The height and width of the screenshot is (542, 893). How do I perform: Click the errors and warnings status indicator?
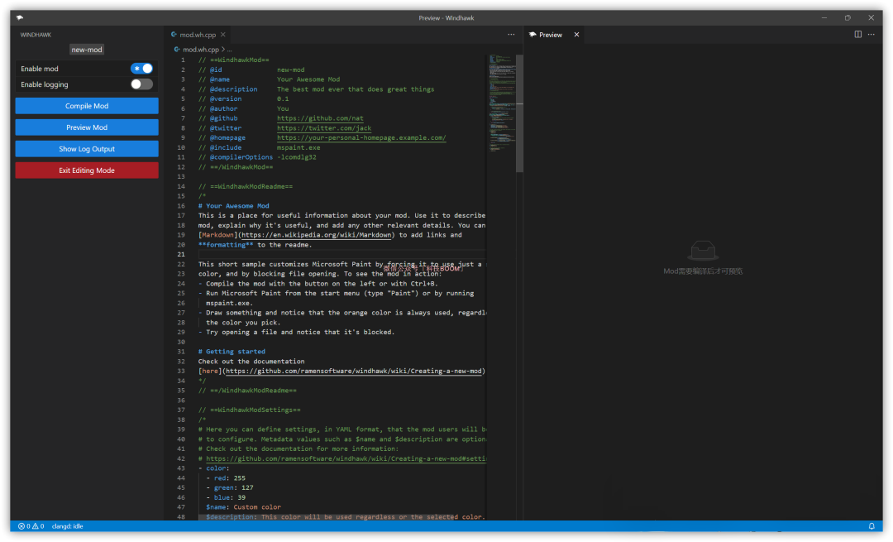(31, 526)
